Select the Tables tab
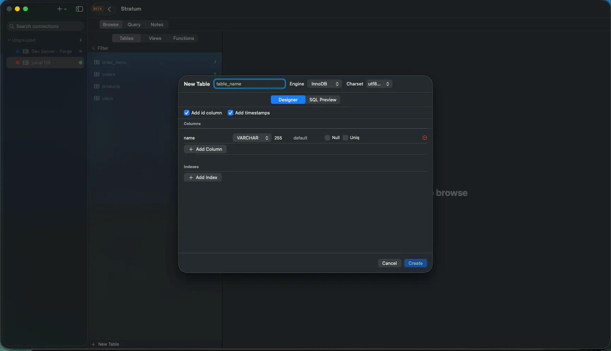 [126, 38]
